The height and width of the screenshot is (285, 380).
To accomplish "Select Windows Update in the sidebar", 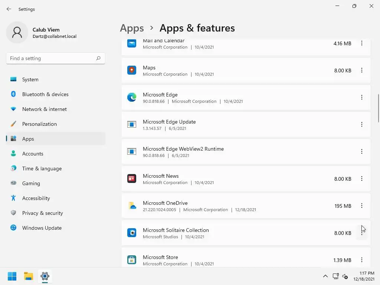I will point(42,228).
